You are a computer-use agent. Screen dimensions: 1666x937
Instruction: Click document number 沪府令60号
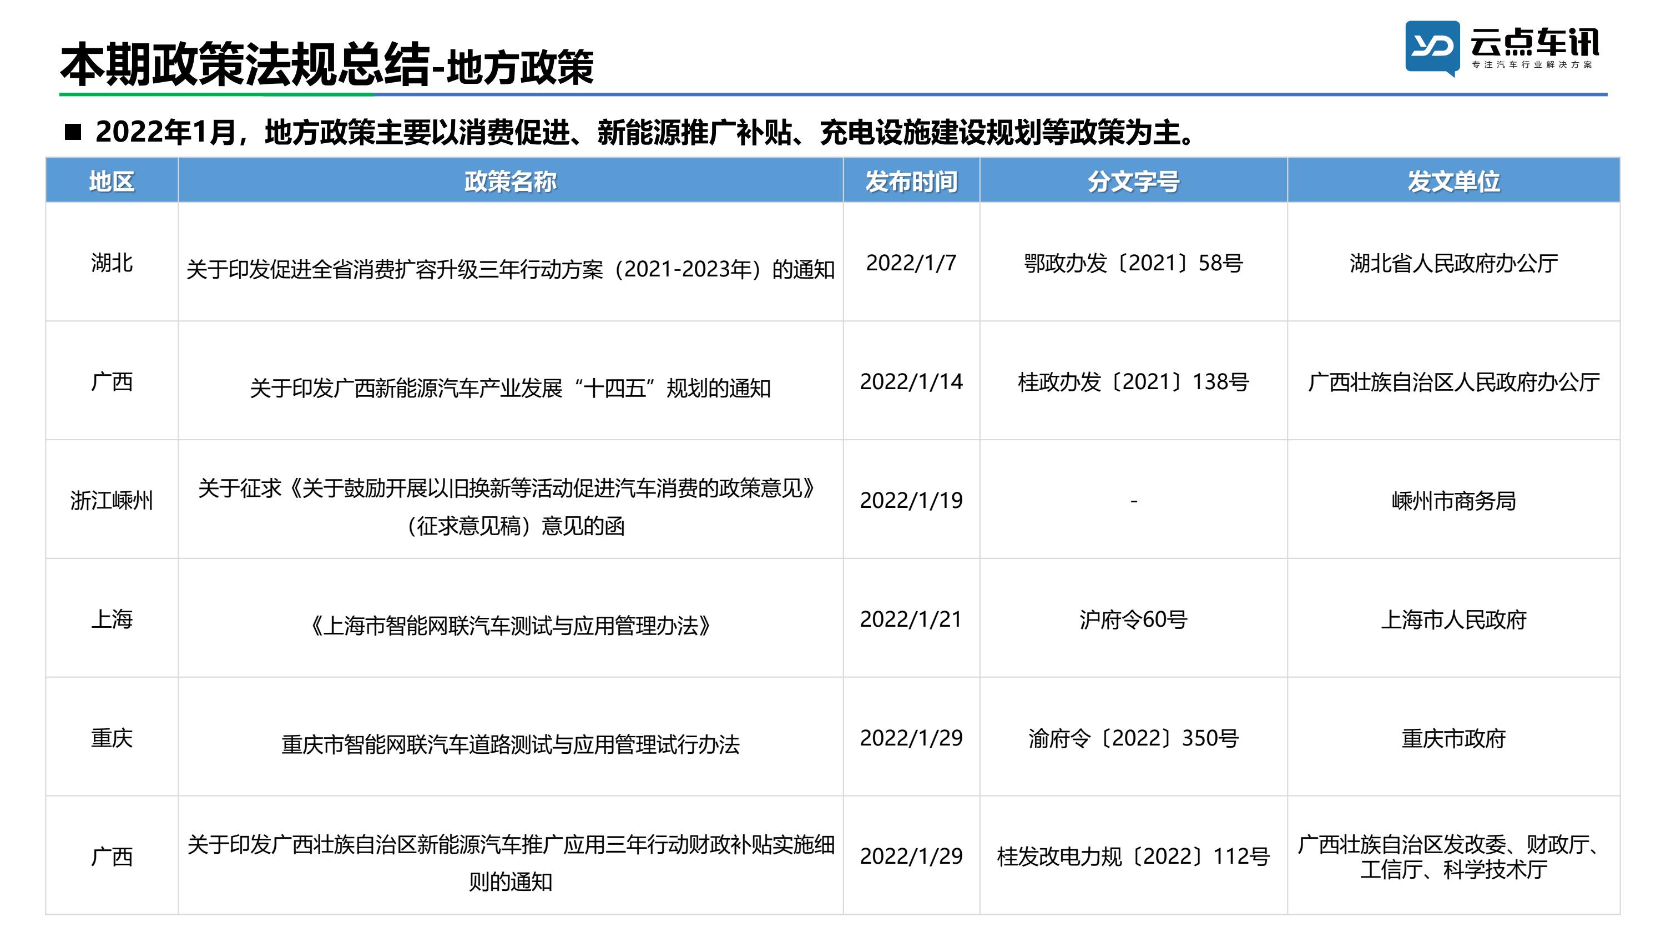[1133, 619]
